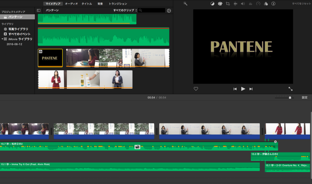
Task: Select timeline clip of outdoor trees scene
Action: [x=104, y=131]
